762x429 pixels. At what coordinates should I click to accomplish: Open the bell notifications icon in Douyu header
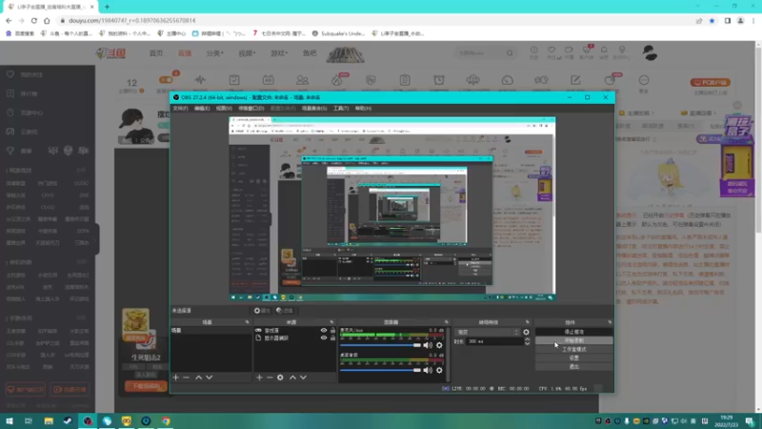(604, 51)
